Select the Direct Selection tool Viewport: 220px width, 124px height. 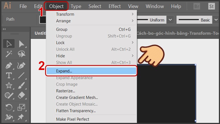(21, 44)
